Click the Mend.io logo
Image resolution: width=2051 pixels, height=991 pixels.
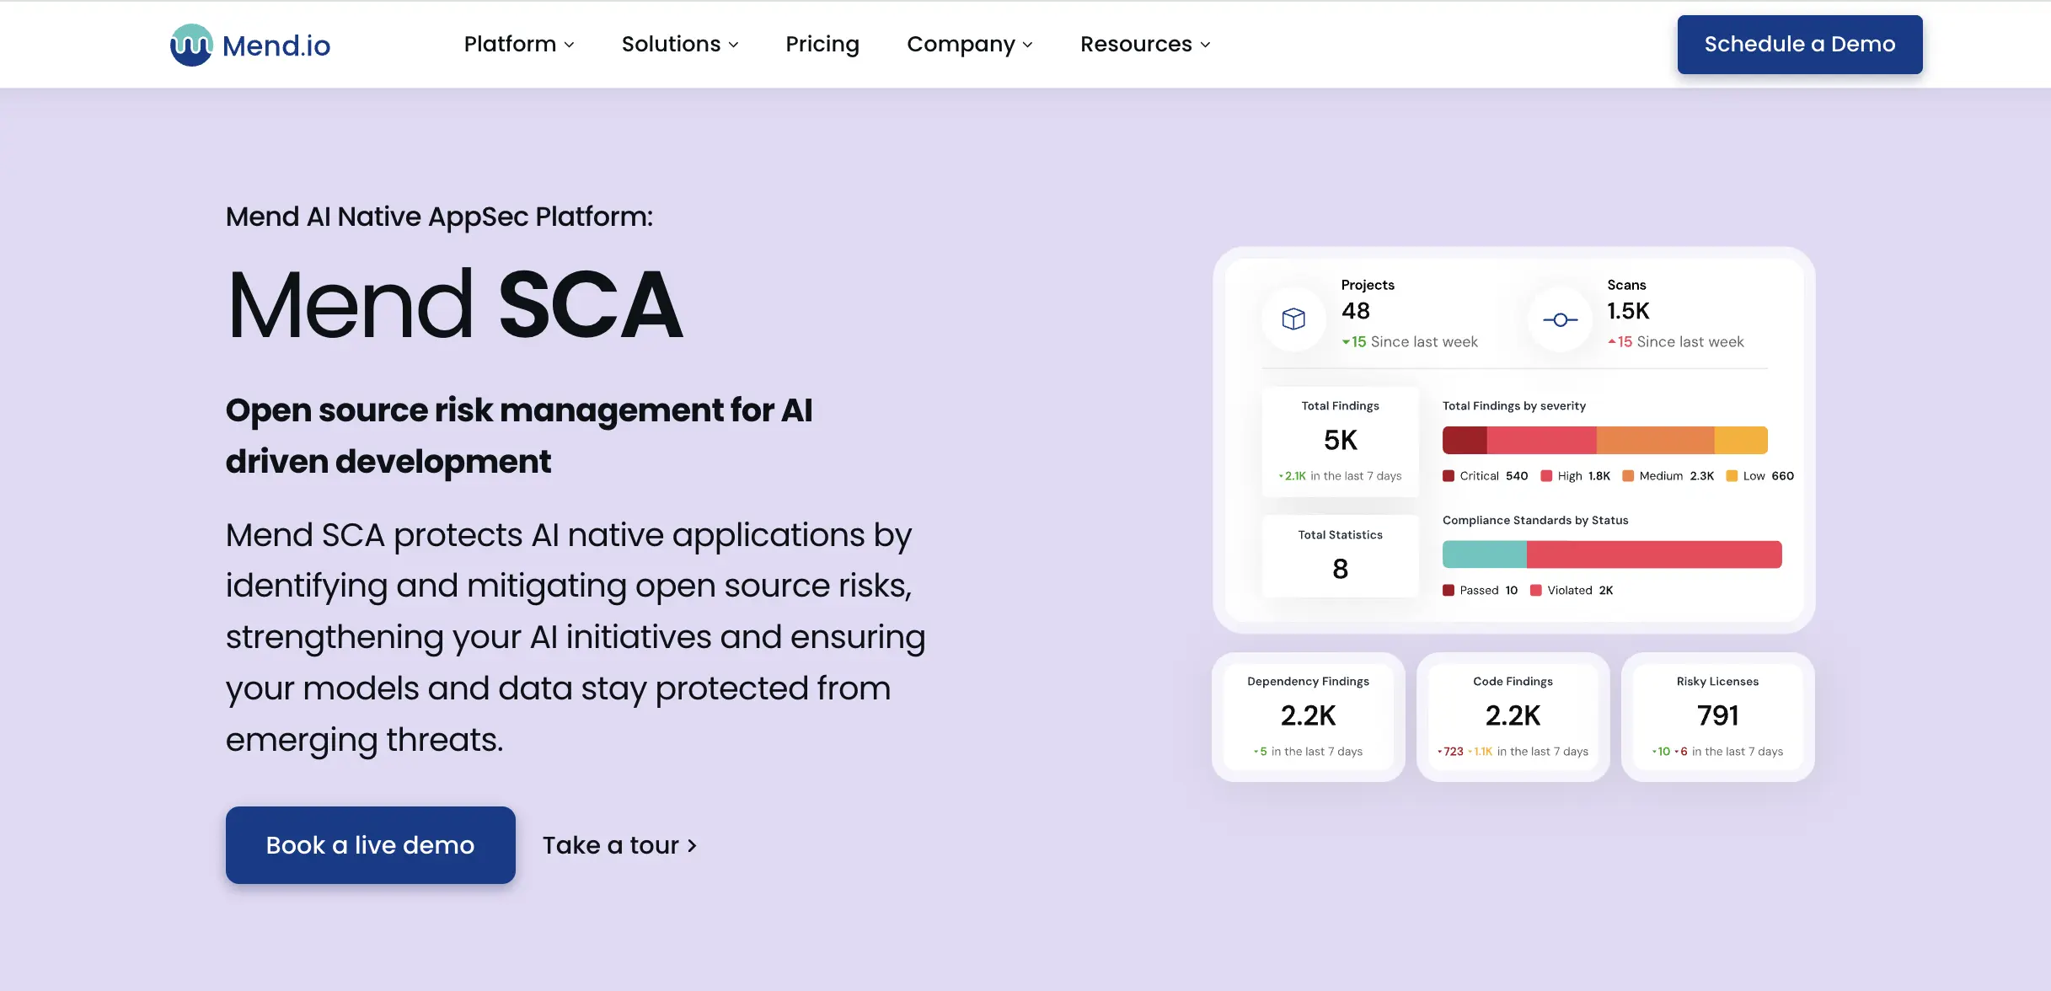pyautogui.click(x=249, y=44)
